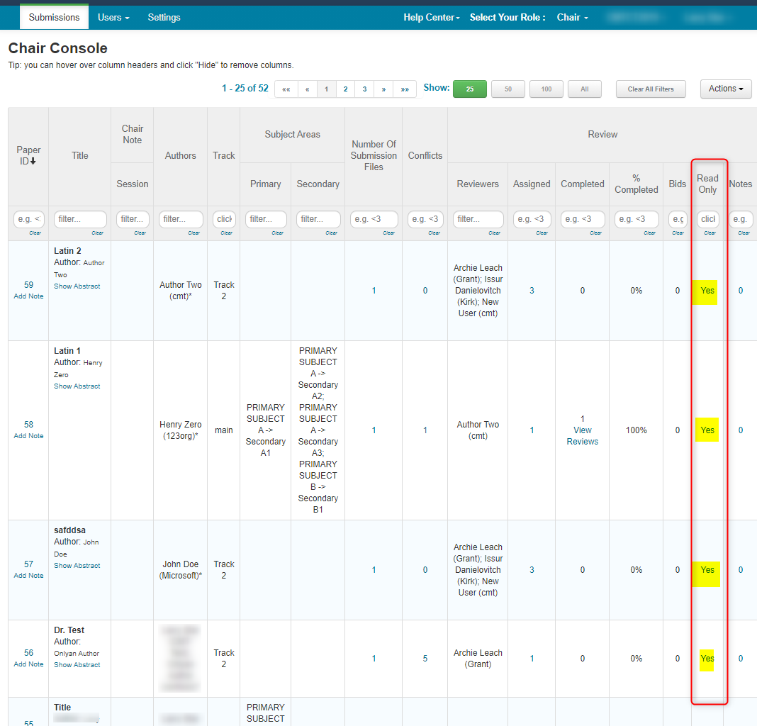Go to first page using double-left arrows

click(286, 89)
